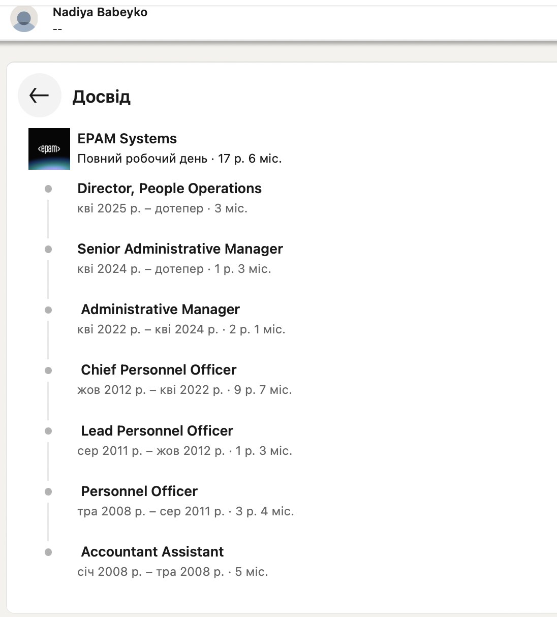Select the Personnel Officer position title
The width and height of the screenshot is (557, 617).
click(139, 491)
